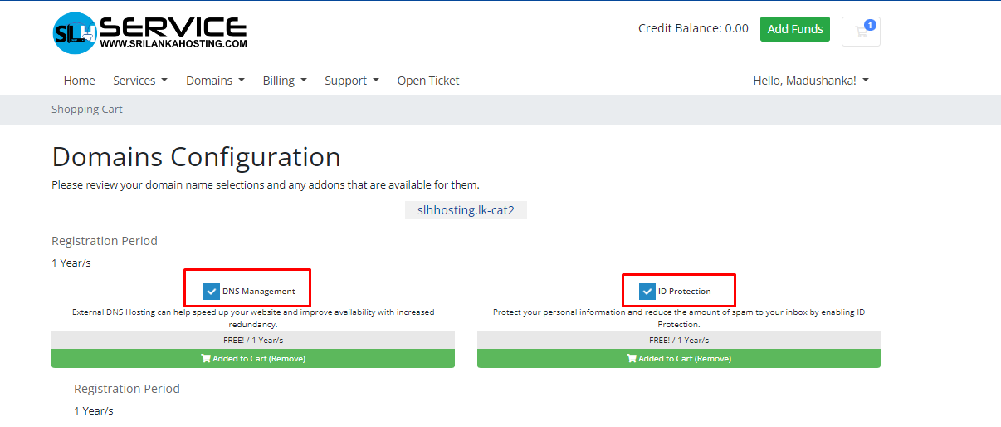Uncheck the ID Protection checkbox

tap(647, 292)
